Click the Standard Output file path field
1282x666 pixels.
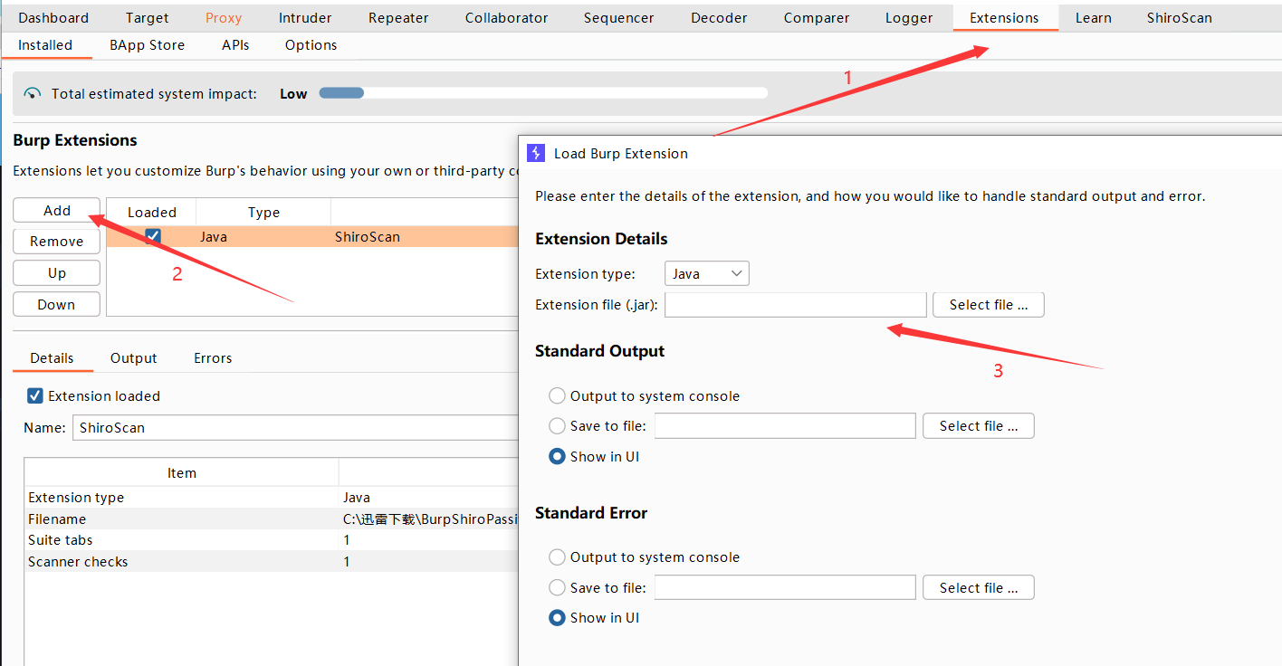pyautogui.click(x=785, y=425)
